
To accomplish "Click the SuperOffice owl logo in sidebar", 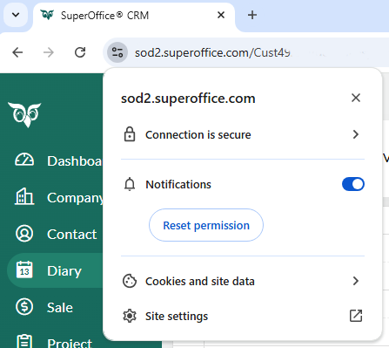I will [x=24, y=114].
